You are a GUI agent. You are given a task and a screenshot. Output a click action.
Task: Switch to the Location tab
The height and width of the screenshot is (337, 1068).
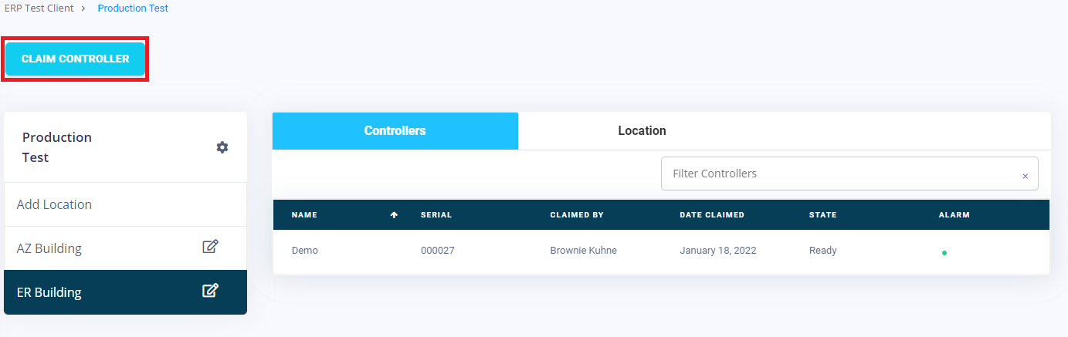coord(642,131)
